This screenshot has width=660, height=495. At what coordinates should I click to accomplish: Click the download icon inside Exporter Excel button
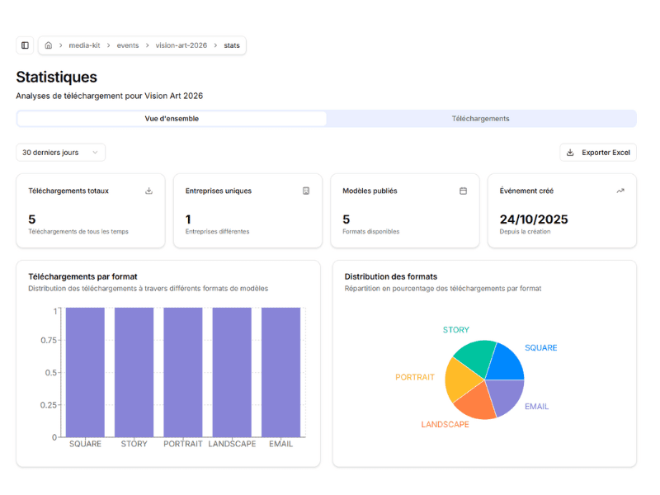coord(569,152)
